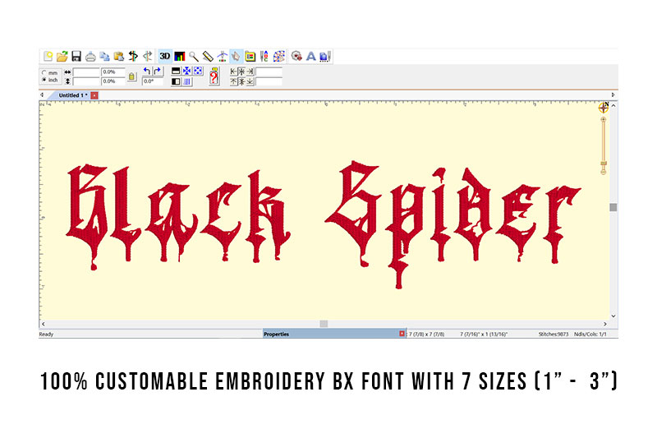Click the colored stitch points icon
This screenshot has height=438, width=657.
(x=279, y=56)
